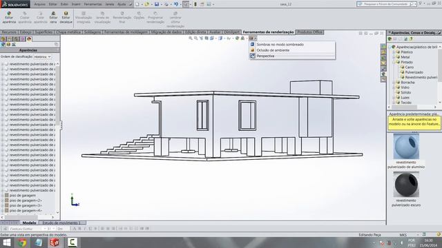Expand the Vidro appearance folder
442x248 pixels.
pyautogui.click(x=394, y=87)
